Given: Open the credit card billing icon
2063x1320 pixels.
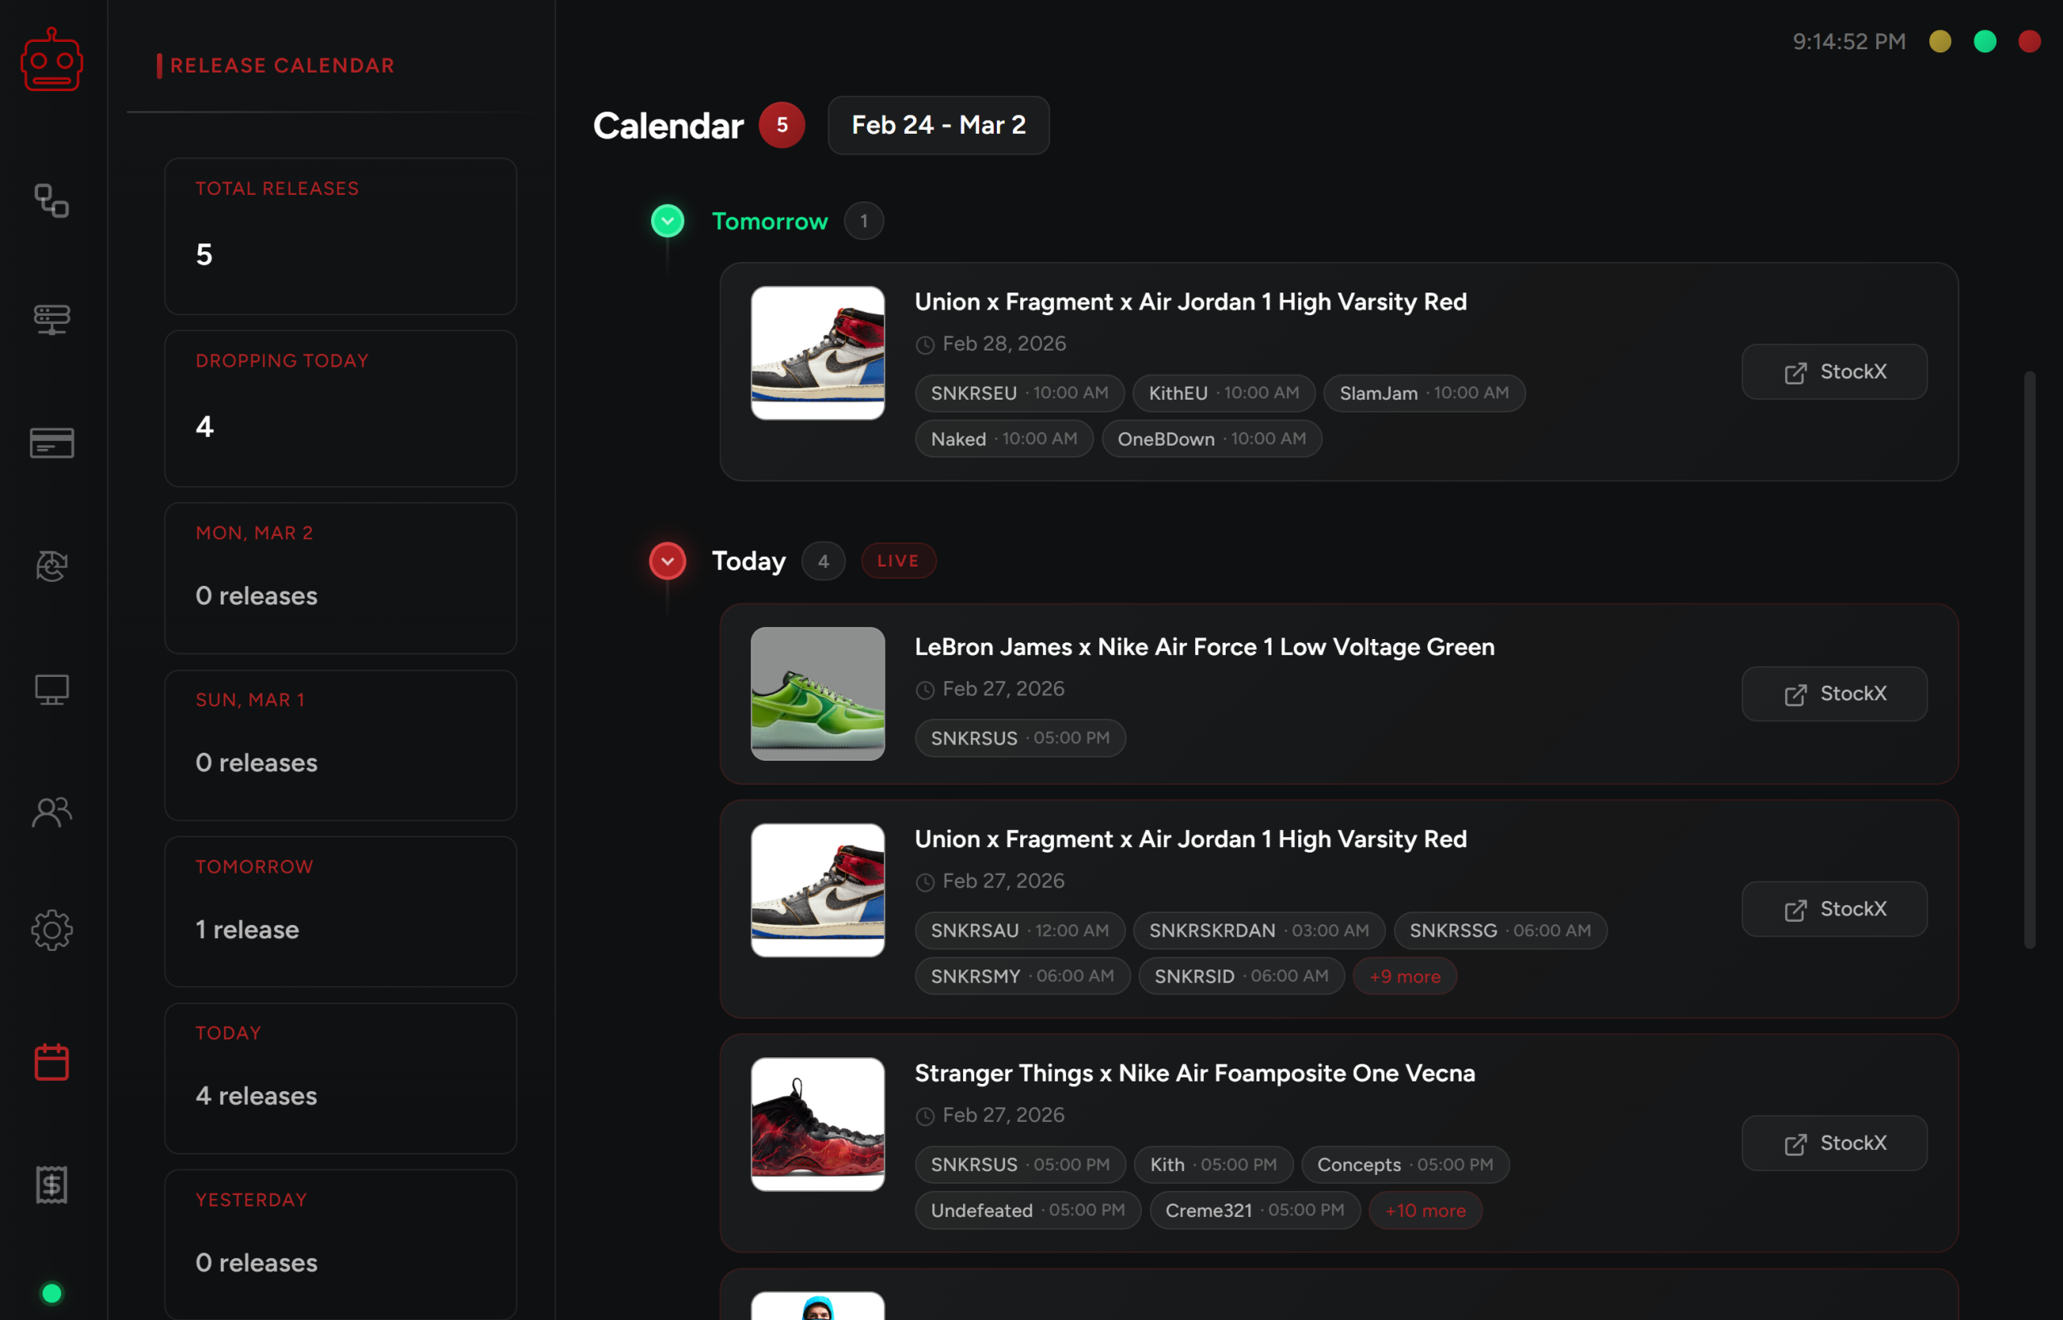Looking at the screenshot, I should click(52, 443).
